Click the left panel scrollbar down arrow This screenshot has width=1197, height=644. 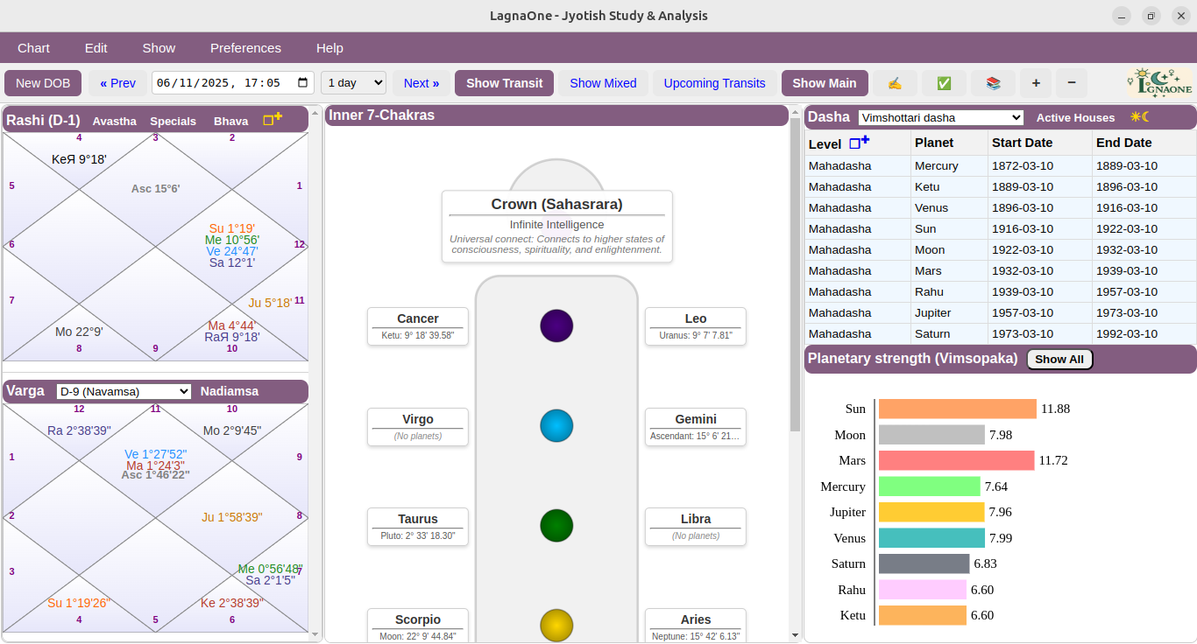click(315, 636)
